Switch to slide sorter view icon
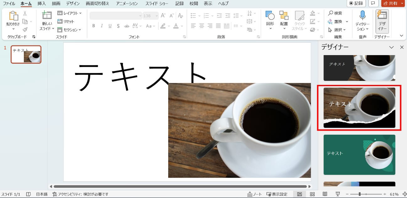The height and width of the screenshot is (198, 407). (x=312, y=194)
